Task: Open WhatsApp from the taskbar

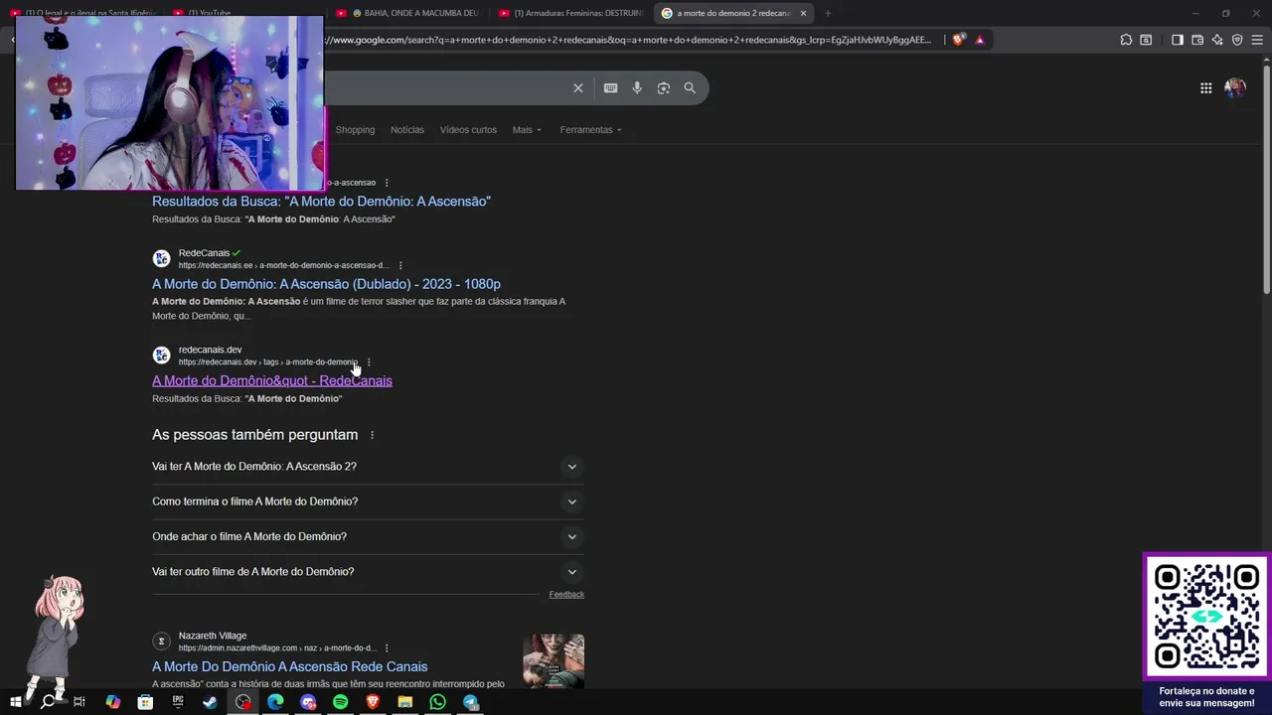Action: pyautogui.click(x=438, y=702)
